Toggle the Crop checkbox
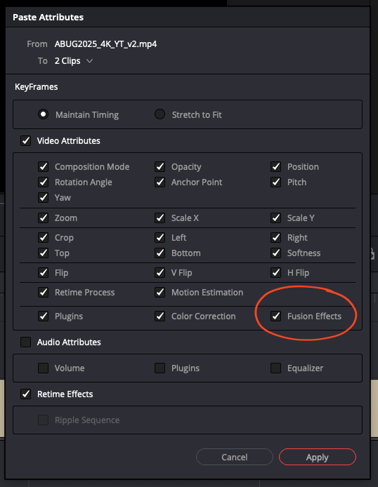 [x=43, y=238]
